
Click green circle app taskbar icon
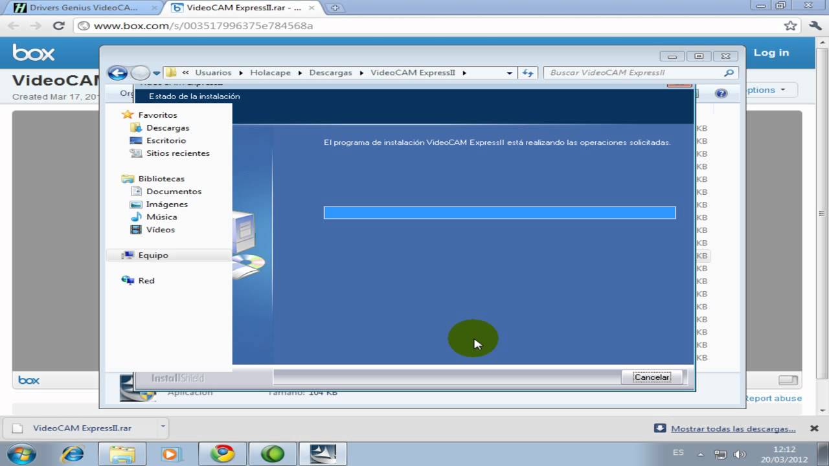(273, 454)
